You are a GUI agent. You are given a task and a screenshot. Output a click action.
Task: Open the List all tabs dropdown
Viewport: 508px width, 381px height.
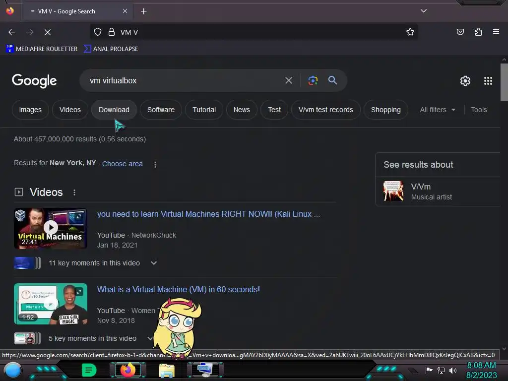[424, 11]
